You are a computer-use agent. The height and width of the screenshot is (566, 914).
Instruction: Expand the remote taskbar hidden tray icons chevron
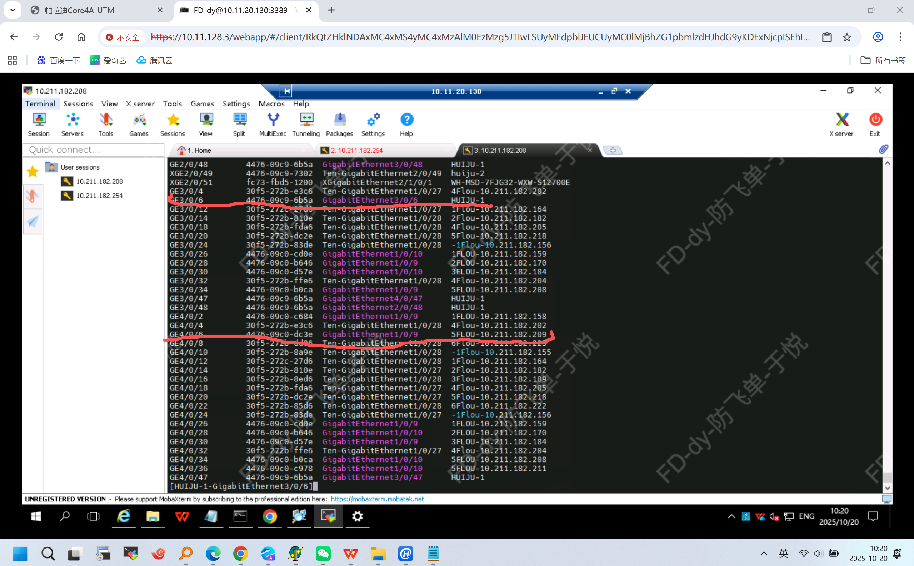731,517
